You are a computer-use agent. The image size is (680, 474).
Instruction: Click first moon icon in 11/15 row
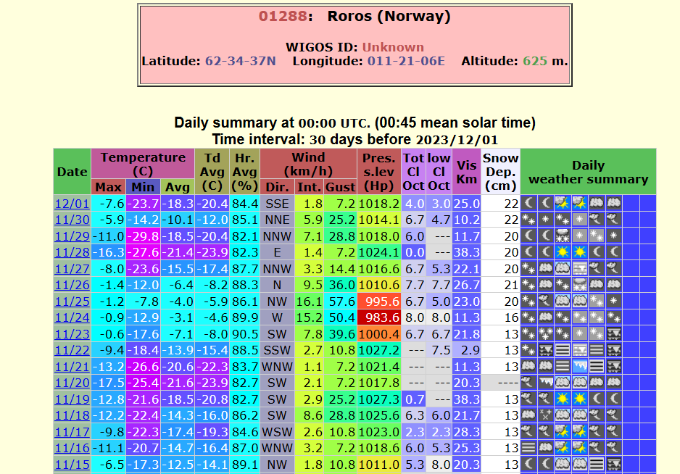point(528,465)
